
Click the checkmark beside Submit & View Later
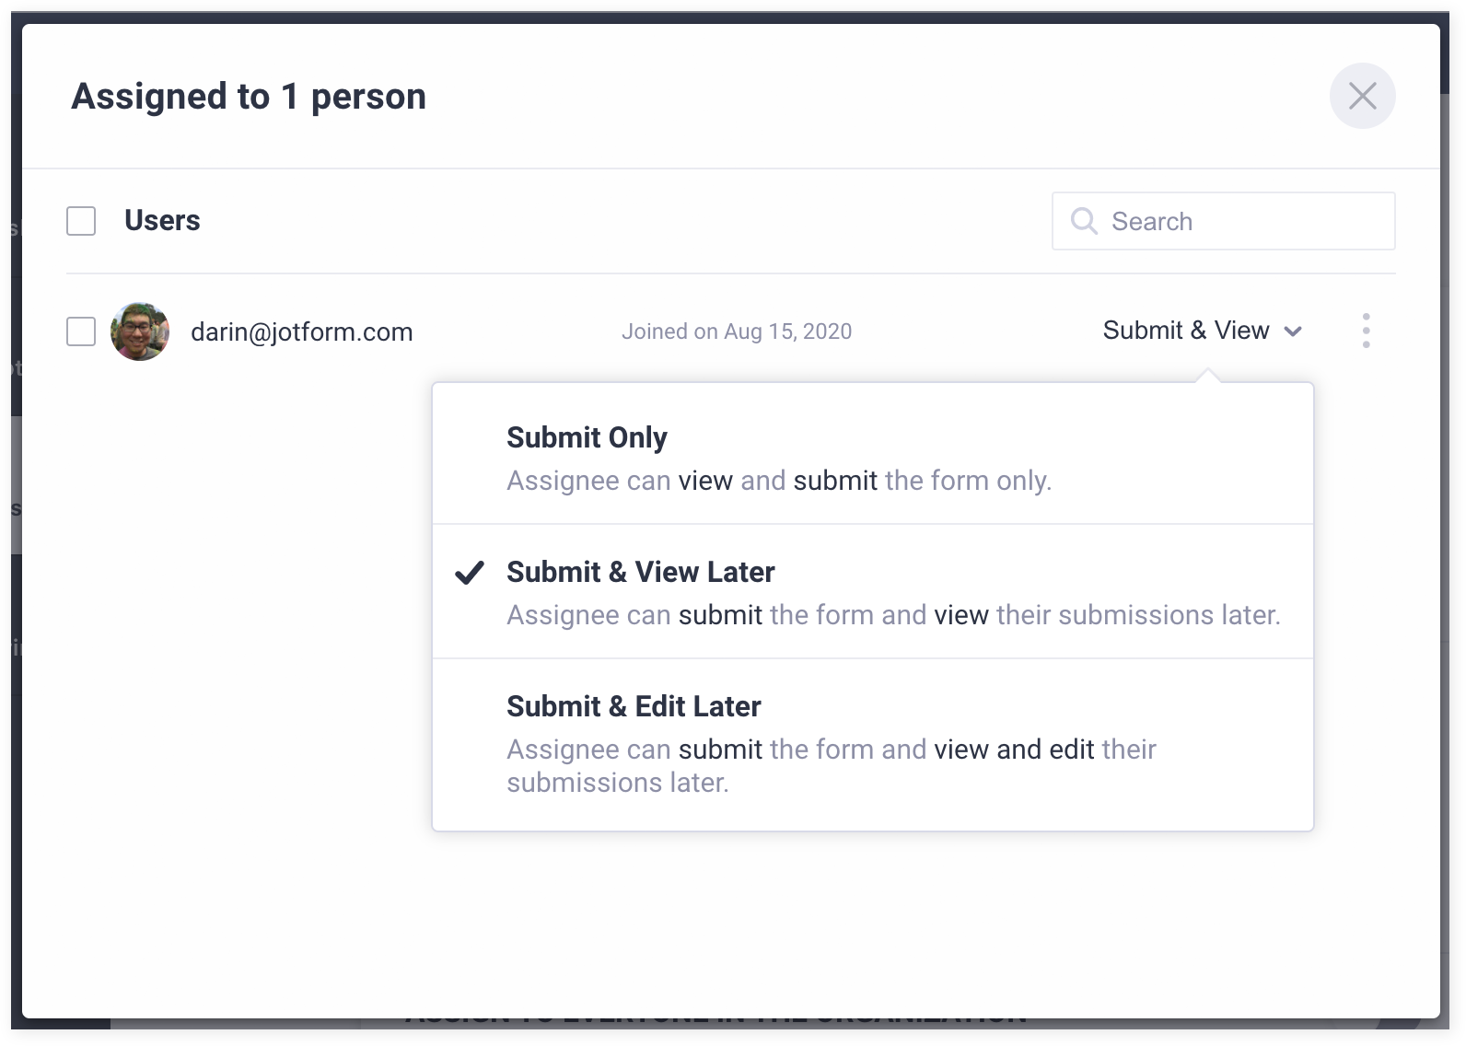point(470,573)
